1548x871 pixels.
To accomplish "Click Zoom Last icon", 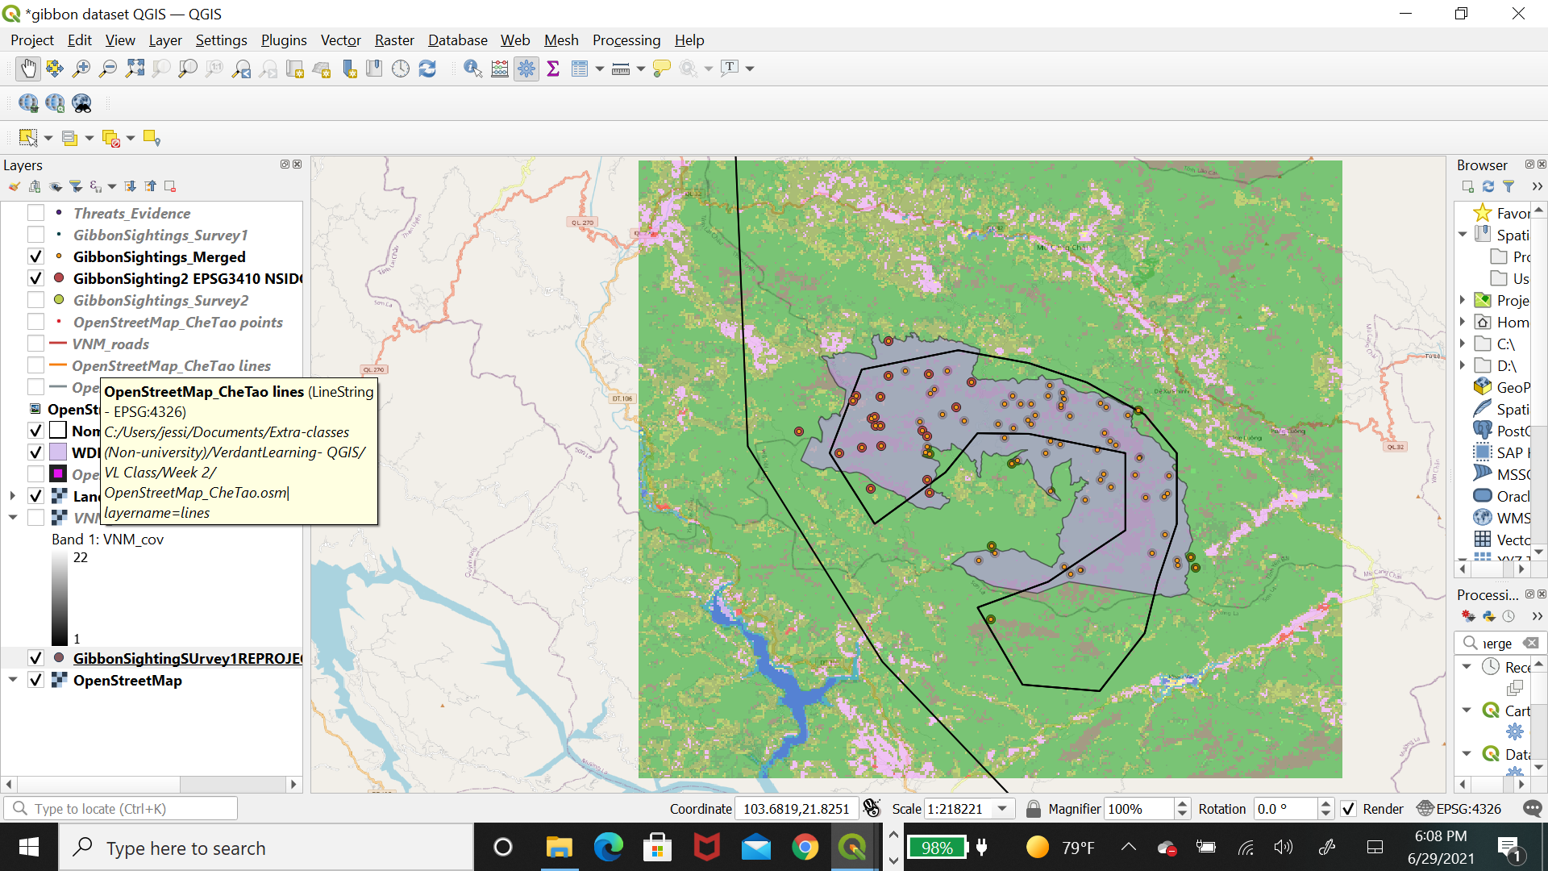I will click(x=241, y=69).
